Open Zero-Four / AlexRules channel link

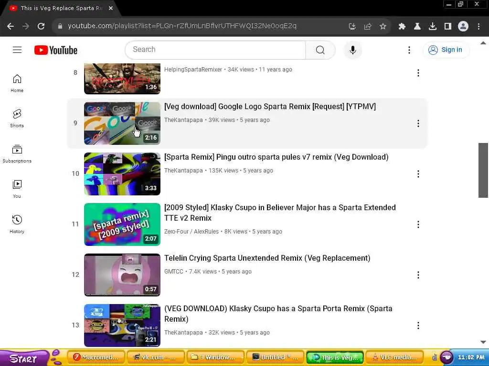point(191,232)
